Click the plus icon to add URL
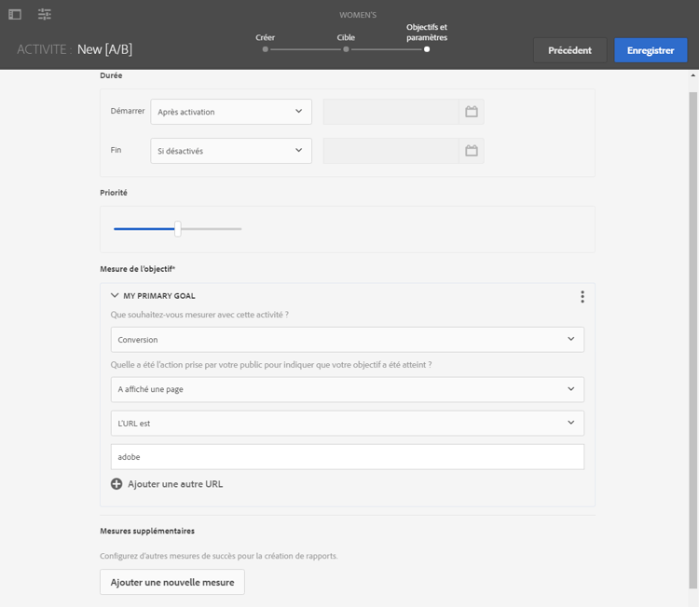This screenshot has width=699, height=607. tap(116, 484)
